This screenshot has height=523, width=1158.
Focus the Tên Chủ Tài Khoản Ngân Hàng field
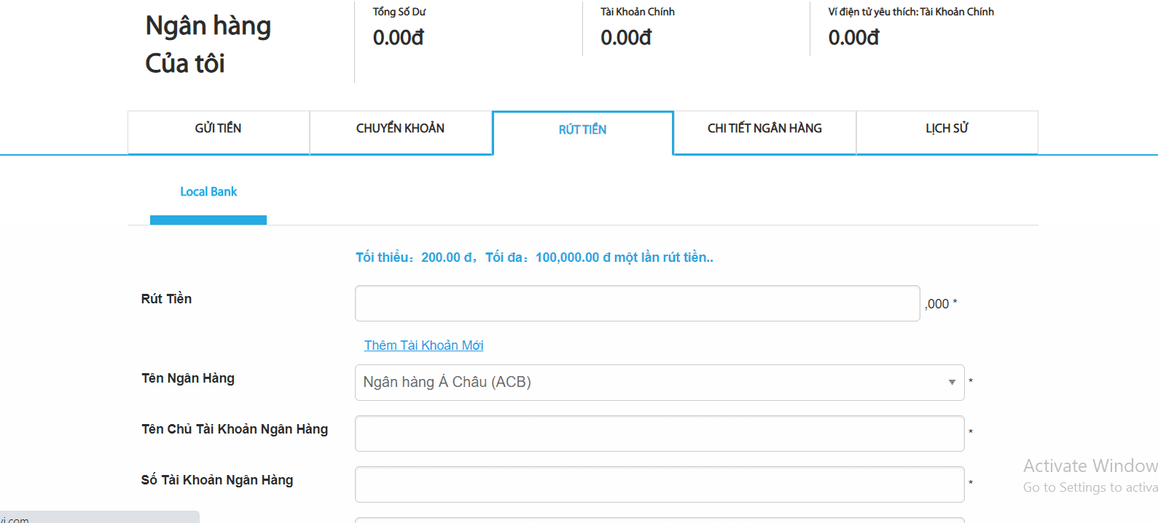[x=659, y=434]
